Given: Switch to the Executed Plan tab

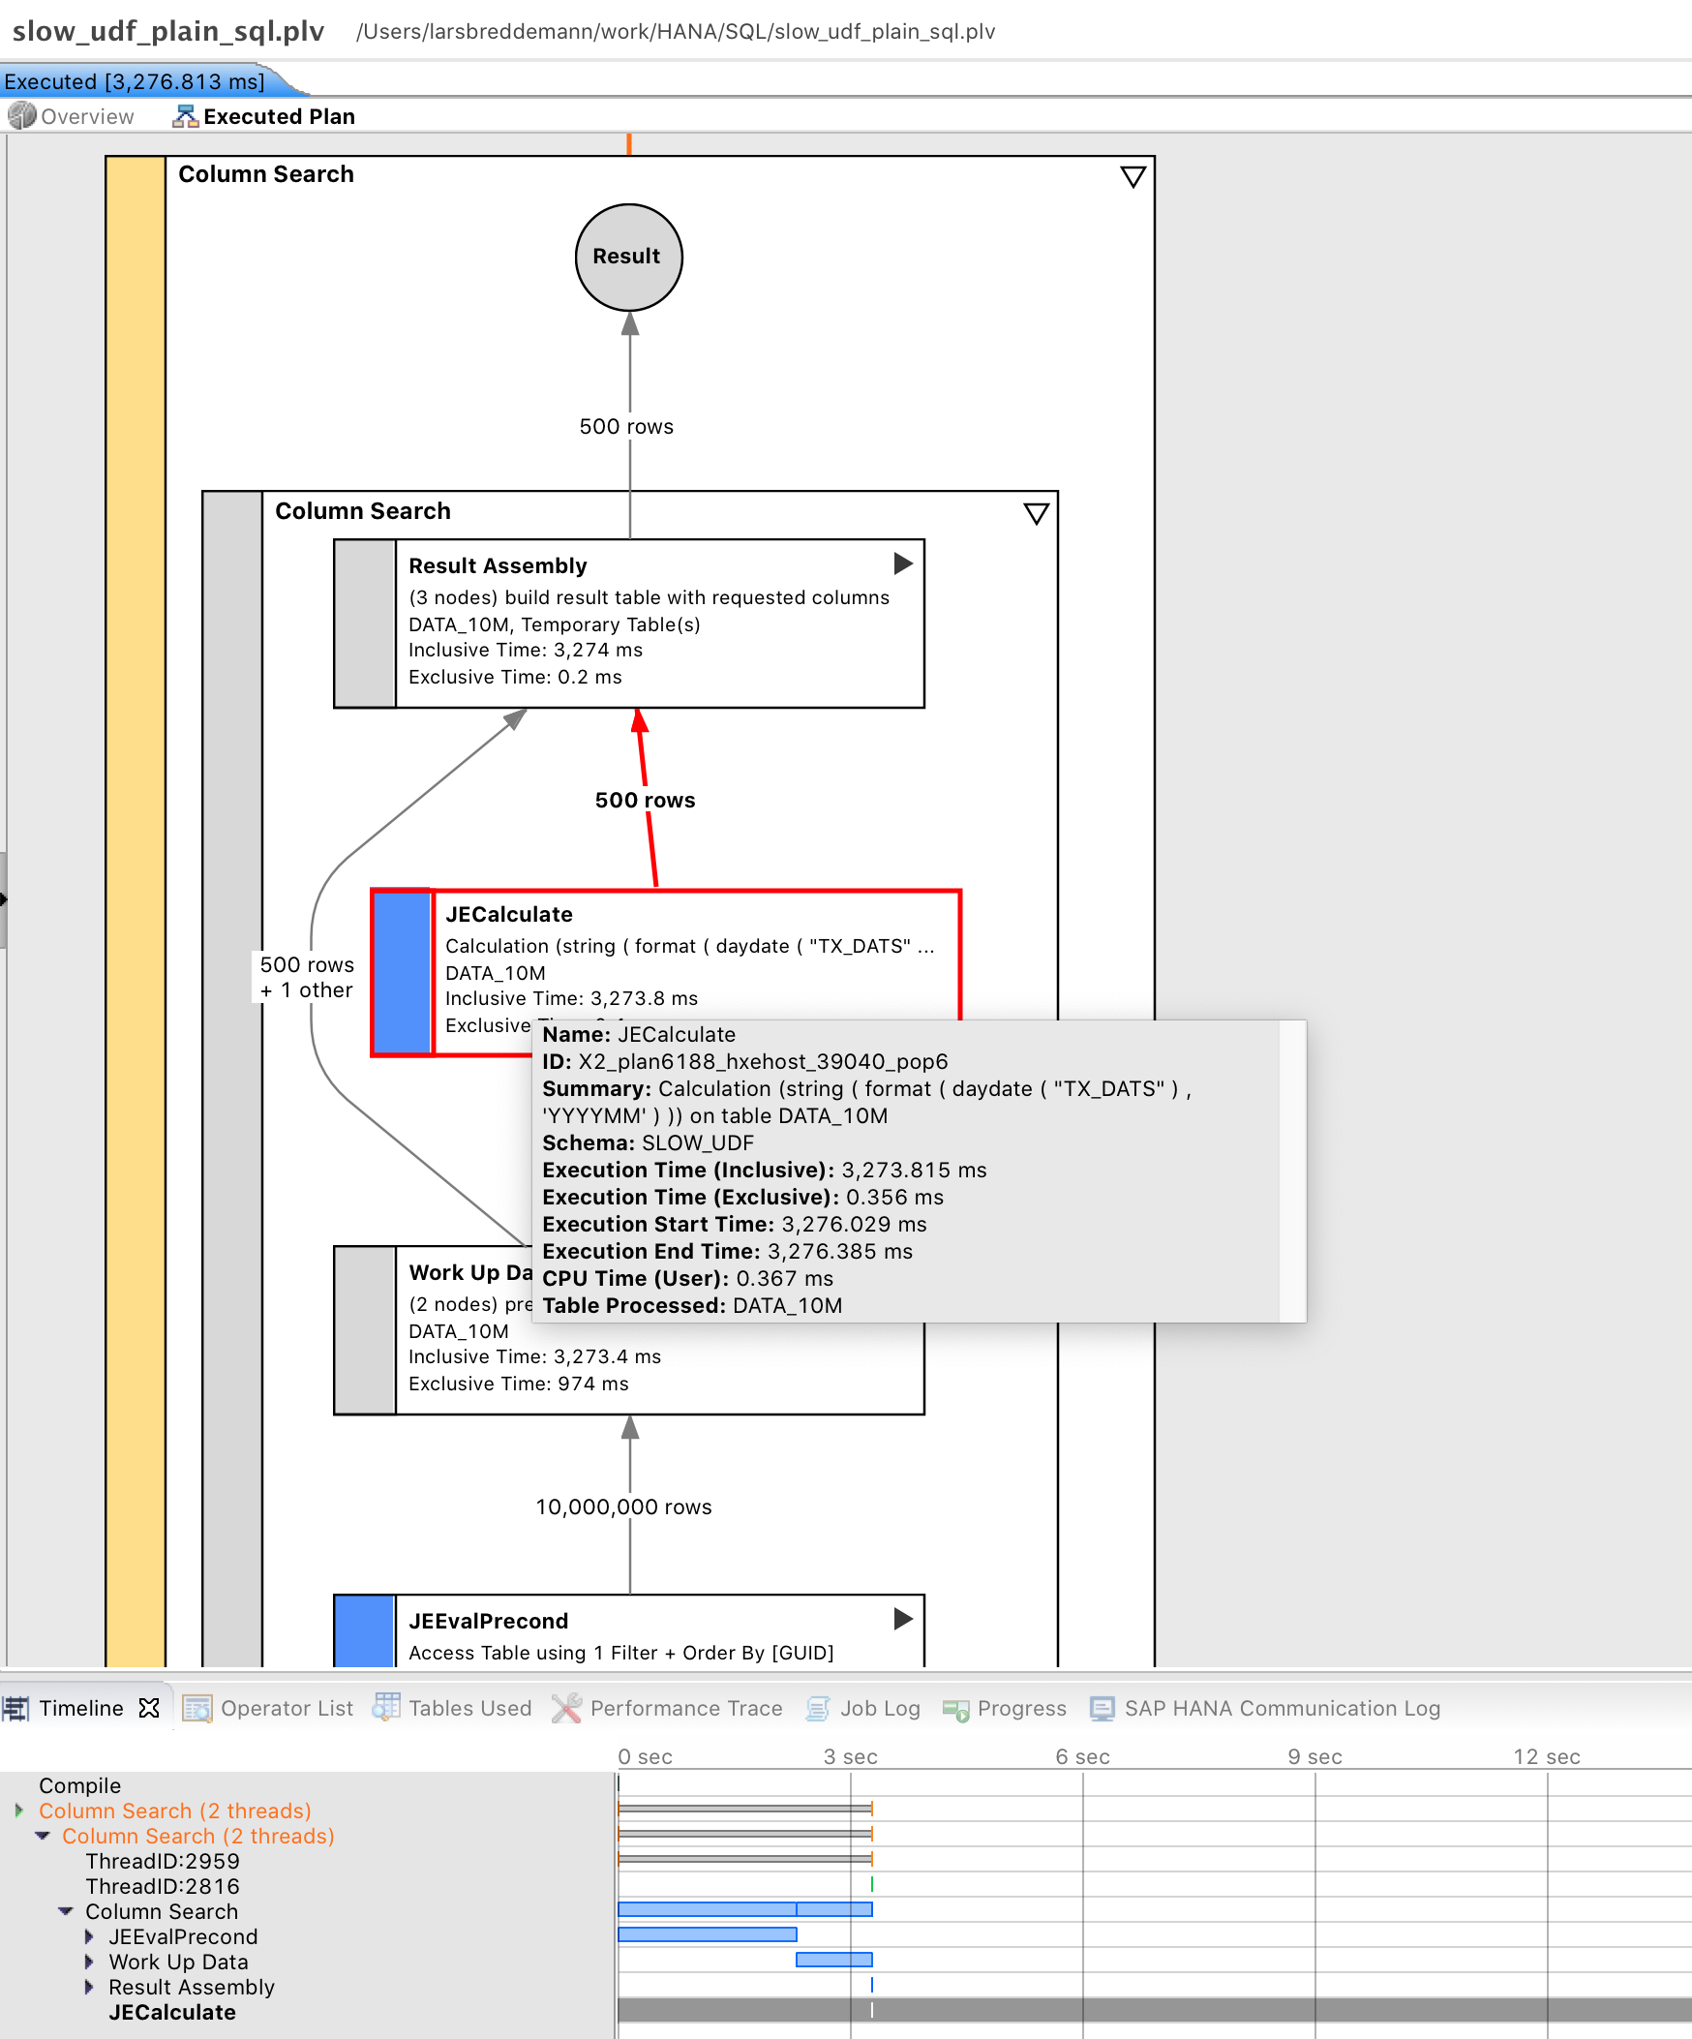Looking at the screenshot, I should tap(264, 116).
